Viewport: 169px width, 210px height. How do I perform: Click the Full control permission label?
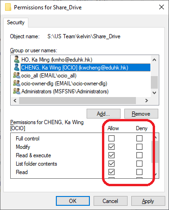pos(27,139)
